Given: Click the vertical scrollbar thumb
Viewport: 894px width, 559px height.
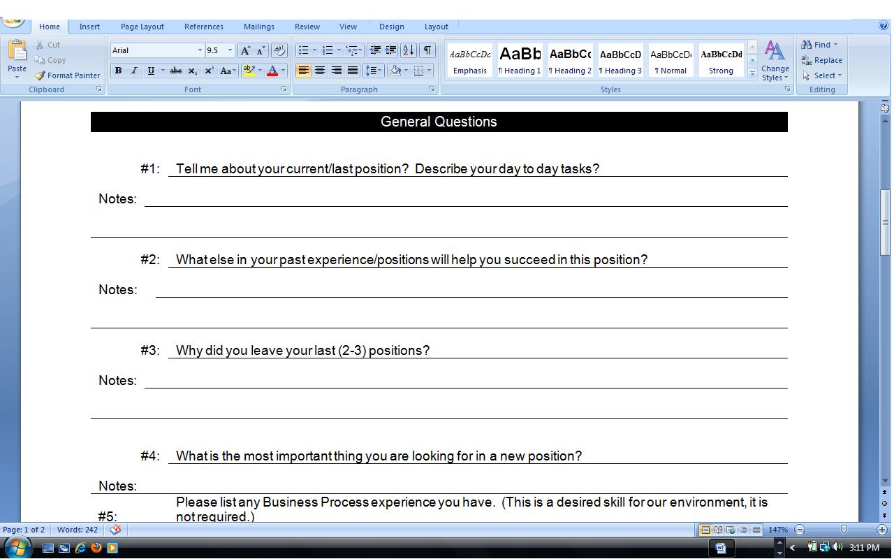Looking at the screenshot, I should pyautogui.click(x=886, y=222).
